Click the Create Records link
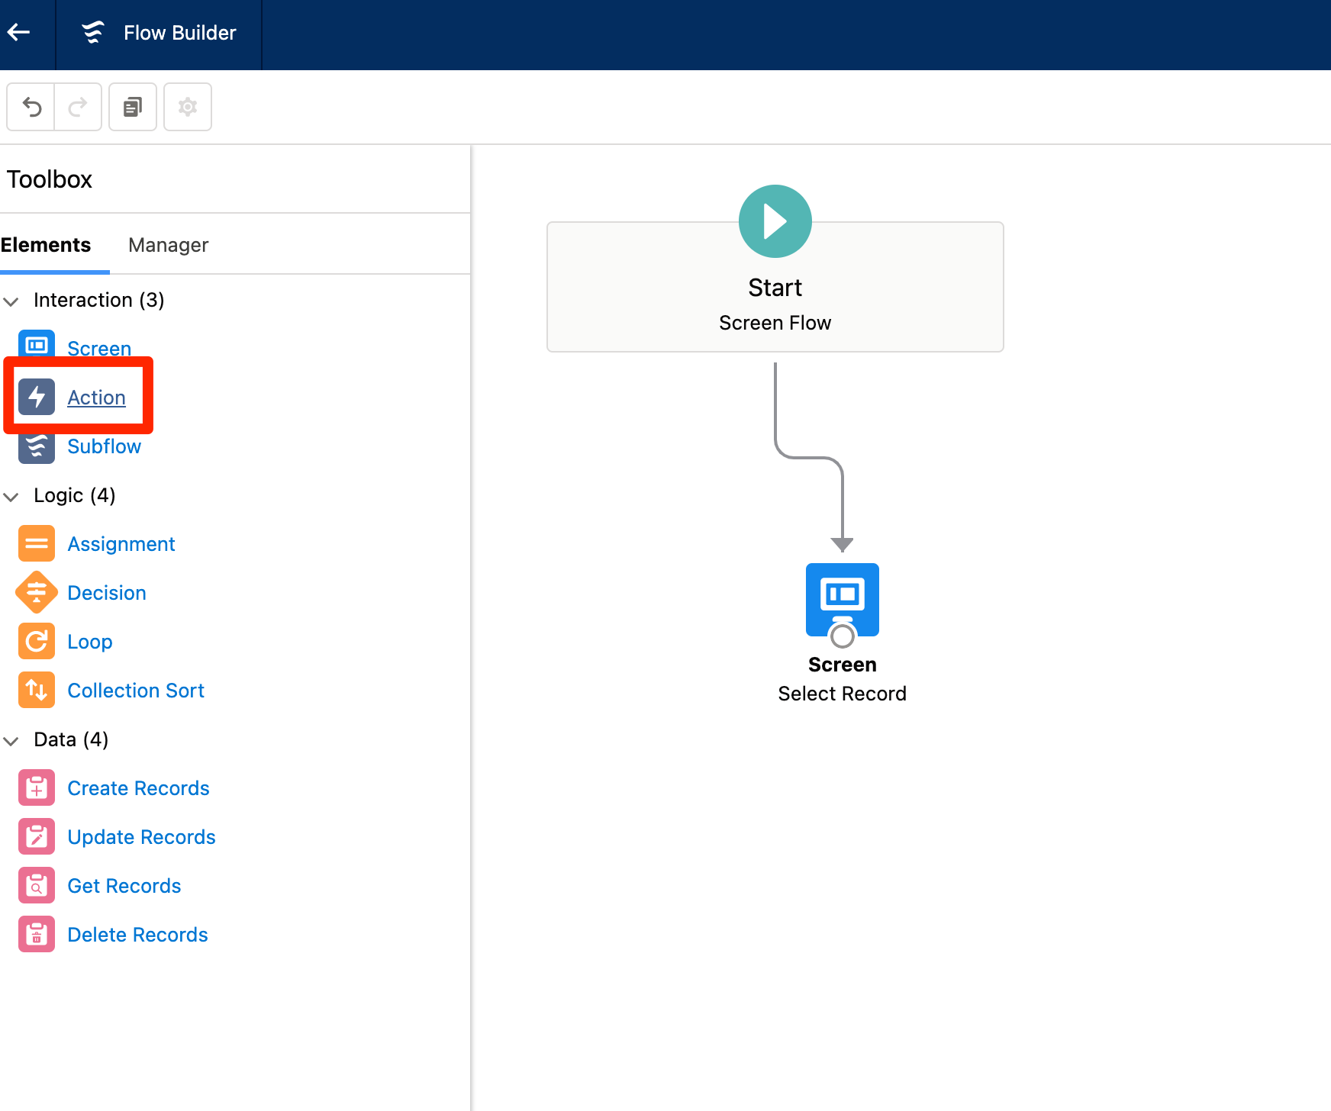 click(138, 788)
